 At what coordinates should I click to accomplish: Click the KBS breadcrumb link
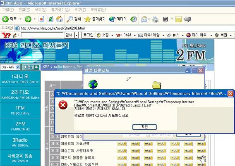(x=46, y=67)
